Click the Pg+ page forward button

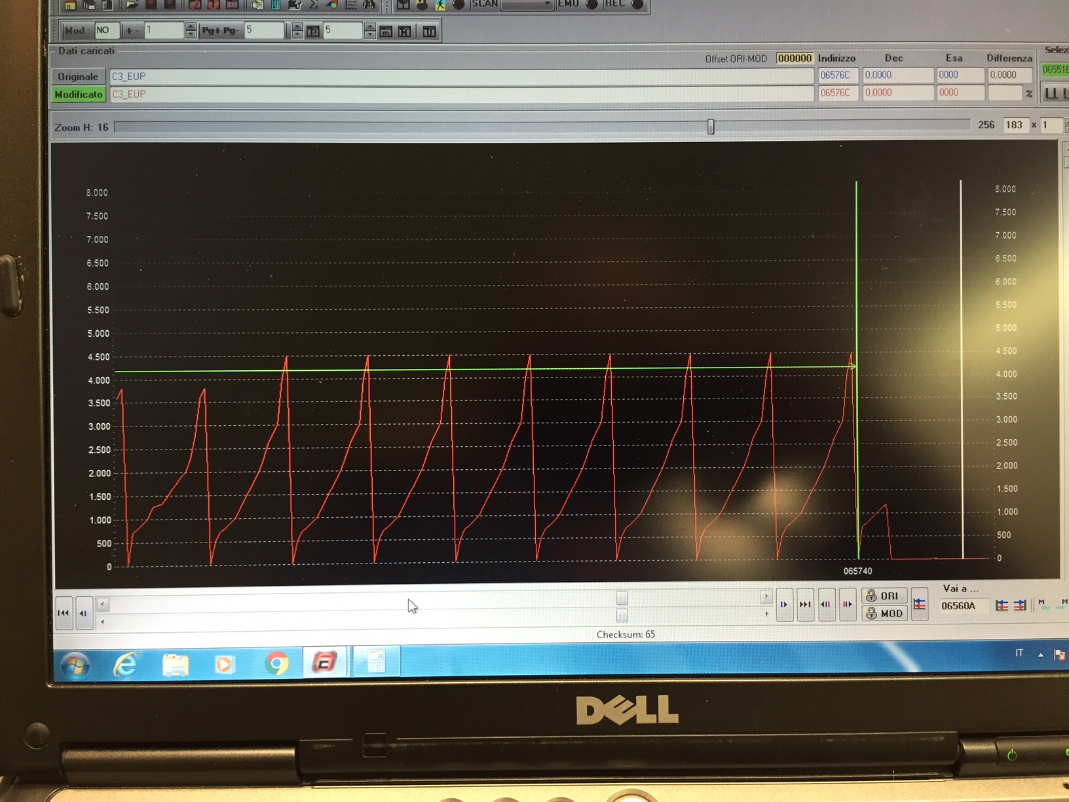pyautogui.click(x=211, y=30)
